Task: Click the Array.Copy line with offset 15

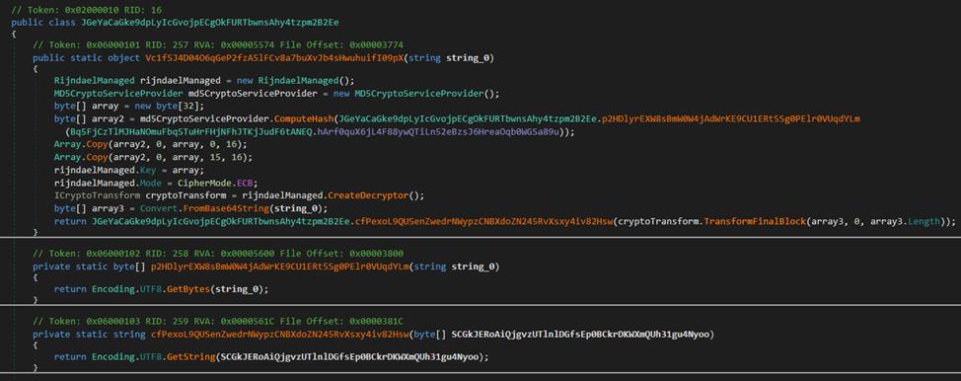Action: pyautogui.click(x=151, y=157)
